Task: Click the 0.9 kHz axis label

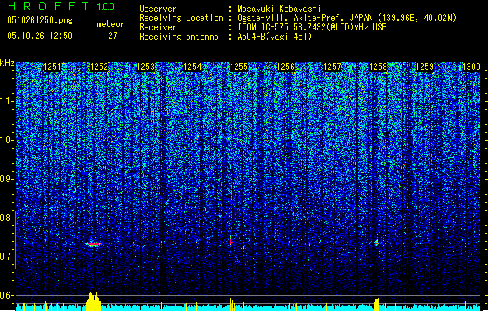Action: (7, 179)
